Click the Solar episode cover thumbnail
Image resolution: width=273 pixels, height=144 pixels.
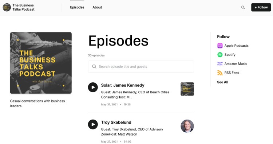pos(187,89)
